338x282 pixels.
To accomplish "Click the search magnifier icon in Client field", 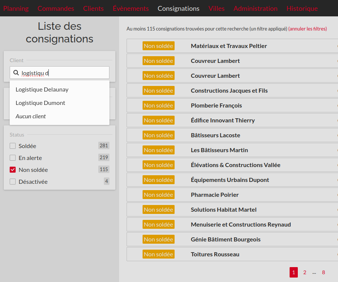I will coord(16,73).
